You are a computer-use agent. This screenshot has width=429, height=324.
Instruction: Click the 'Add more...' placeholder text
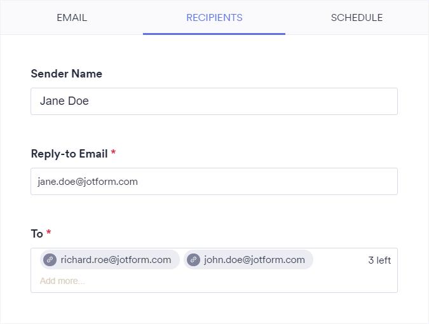[62, 281]
